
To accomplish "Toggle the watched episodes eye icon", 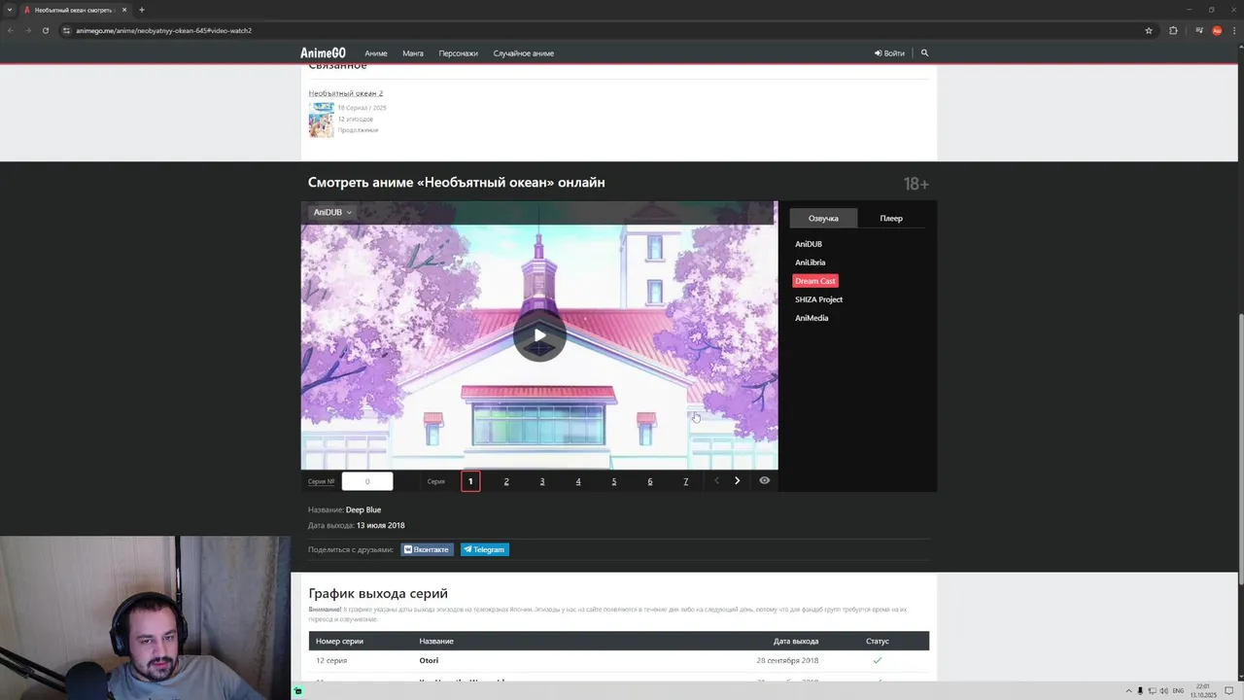I will pos(765,480).
